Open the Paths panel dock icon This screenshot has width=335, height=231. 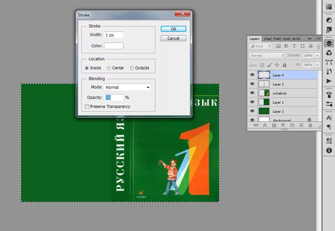click(x=329, y=62)
